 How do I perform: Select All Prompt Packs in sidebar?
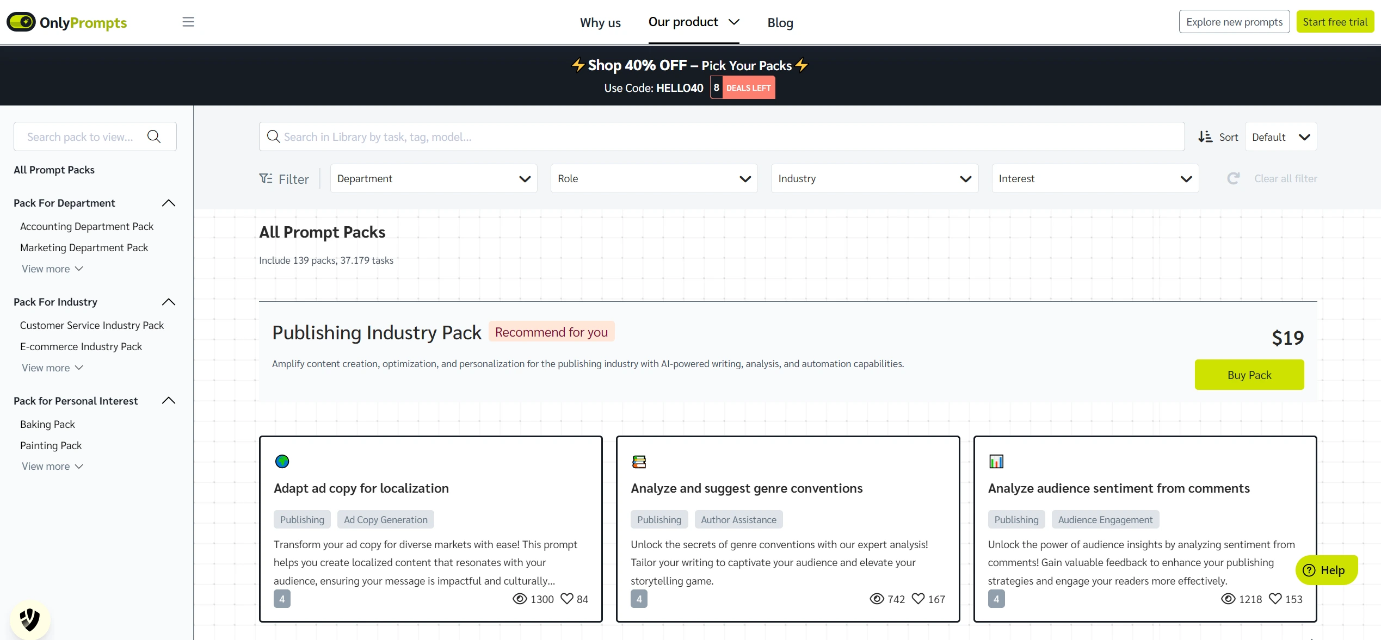[54, 170]
